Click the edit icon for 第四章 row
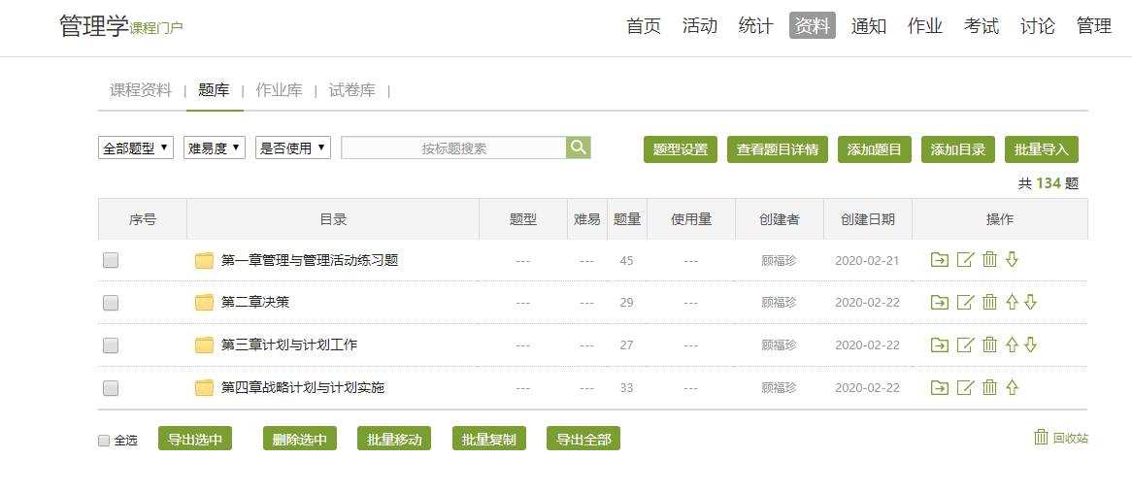This screenshot has height=492, width=1132. tap(965, 388)
